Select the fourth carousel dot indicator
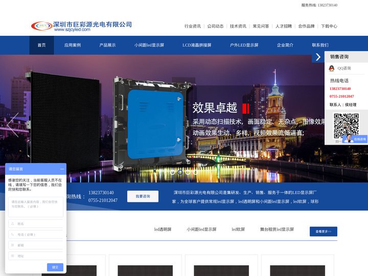 pyautogui.click(x=195, y=172)
